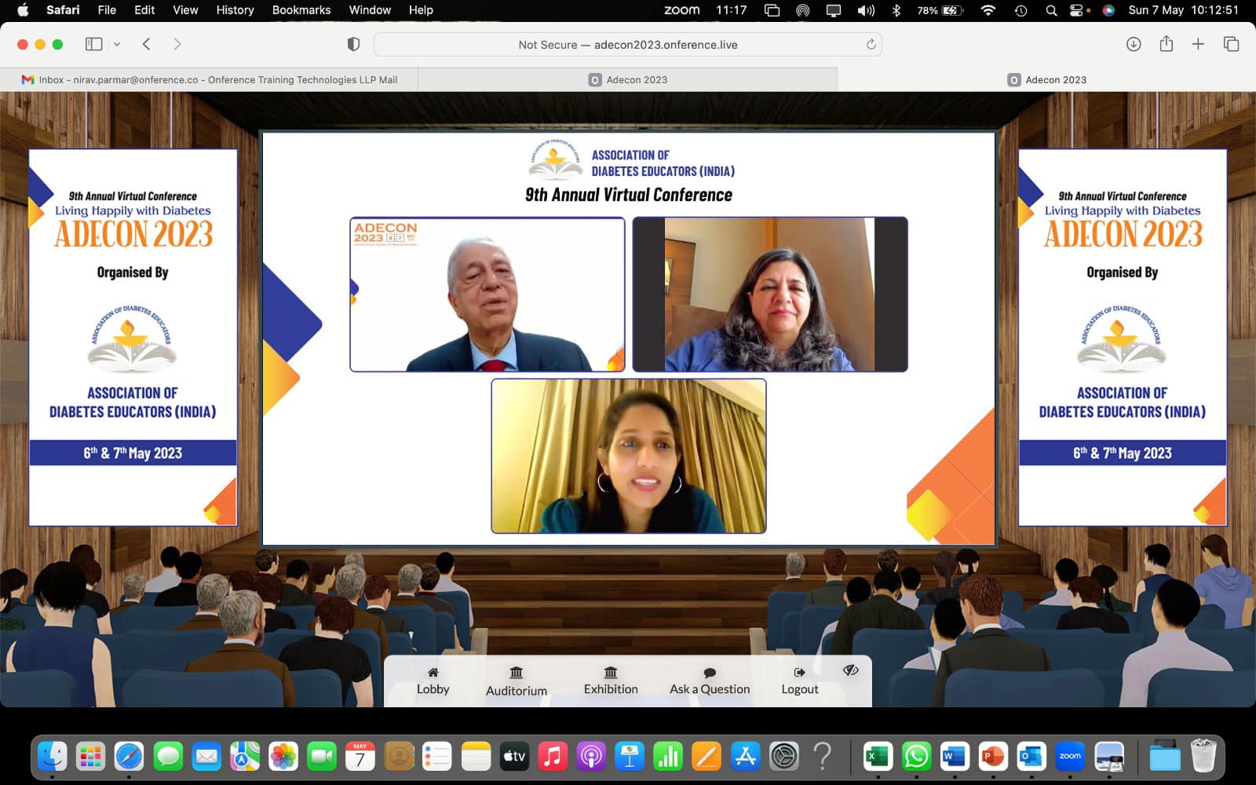Toggle the Safari sidebar
Image resolution: width=1256 pixels, height=785 pixels.
click(93, 45)
